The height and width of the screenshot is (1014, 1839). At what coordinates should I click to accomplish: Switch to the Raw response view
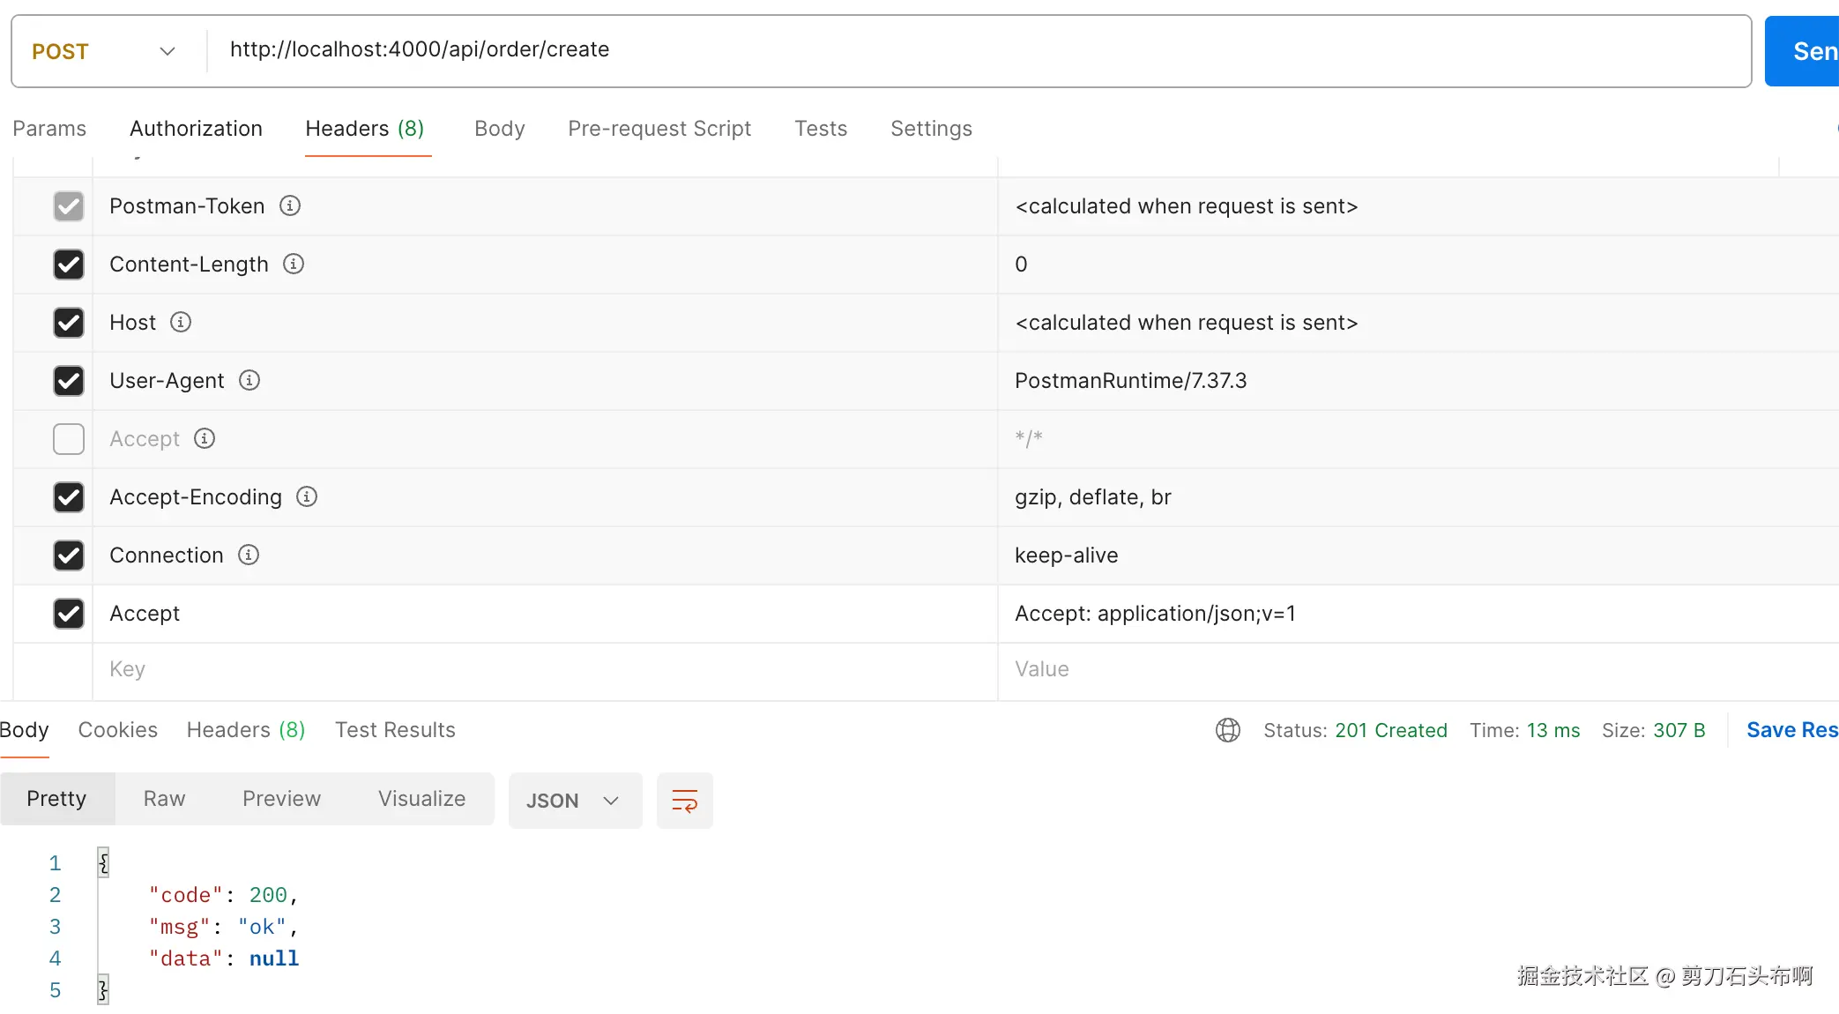click(x=164, y=799)
